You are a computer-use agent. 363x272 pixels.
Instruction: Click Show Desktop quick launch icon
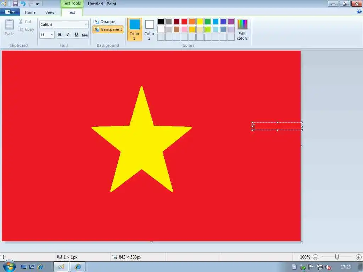click(24, 267)
